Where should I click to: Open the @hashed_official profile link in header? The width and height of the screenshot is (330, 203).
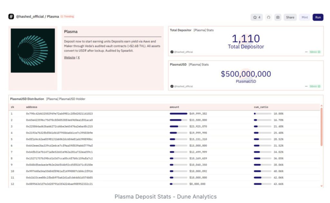tap(30, 16)
